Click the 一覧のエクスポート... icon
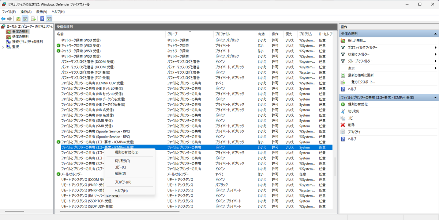Viewport: 439px width, 220px height. coord(343,82)
